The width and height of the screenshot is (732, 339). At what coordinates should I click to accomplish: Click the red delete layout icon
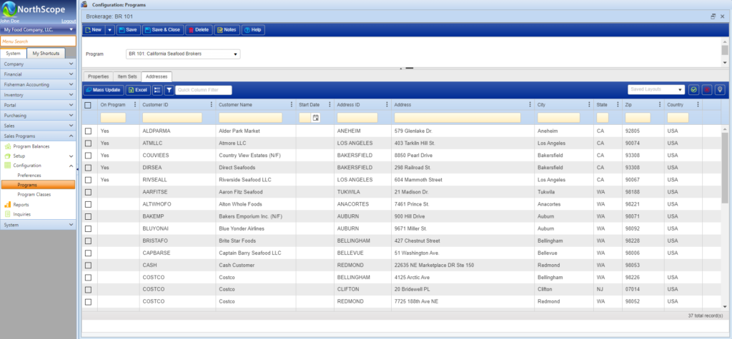(x=707, y=90)
